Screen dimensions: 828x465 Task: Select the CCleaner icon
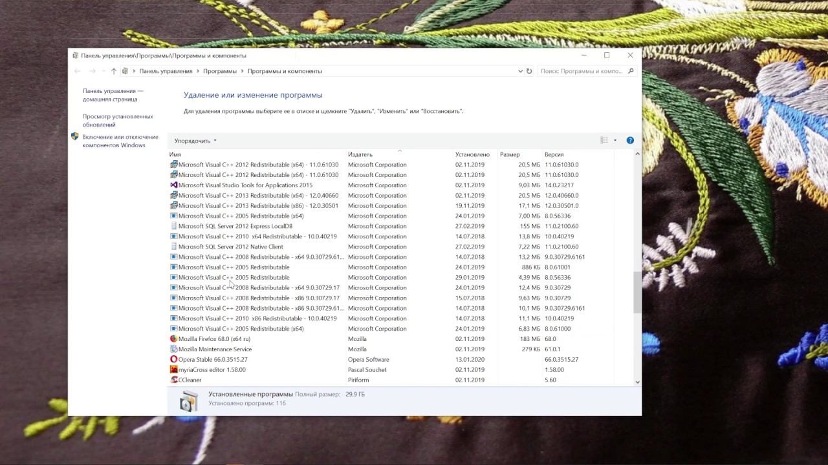point(173,380)
